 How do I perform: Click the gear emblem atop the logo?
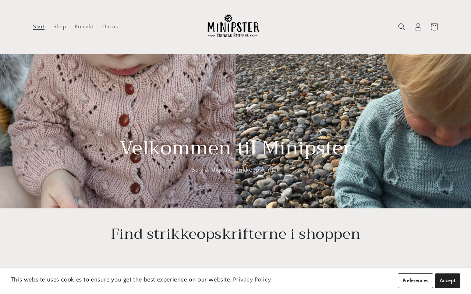[229, 18]
